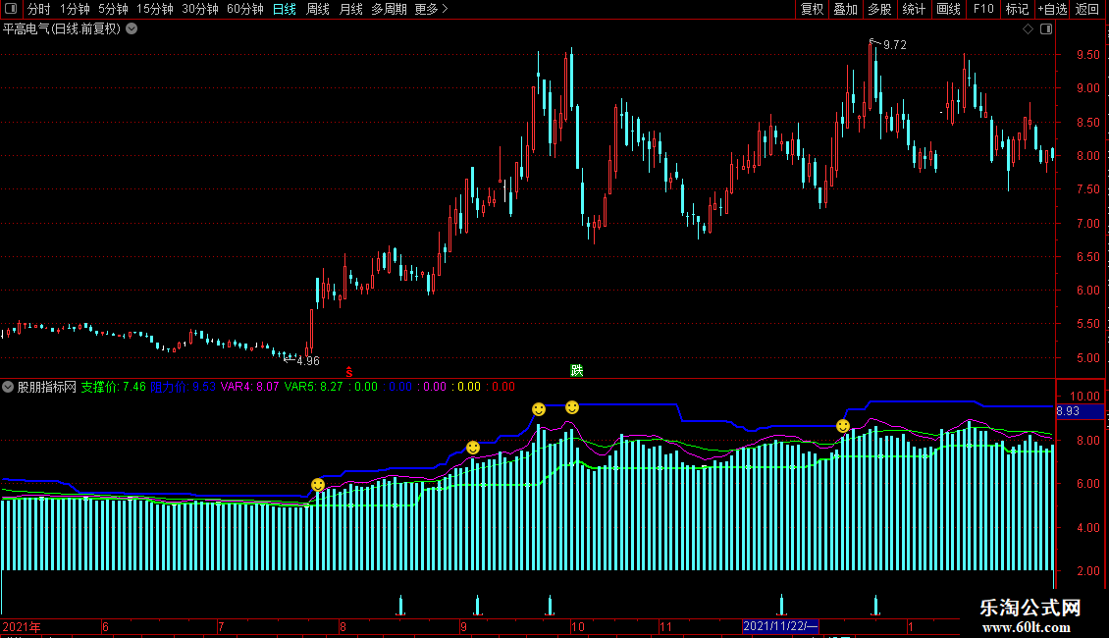Click the diamond icon at the chart's top right
The height and width of the screenshot is (638, 1109).
[1028, 29]
